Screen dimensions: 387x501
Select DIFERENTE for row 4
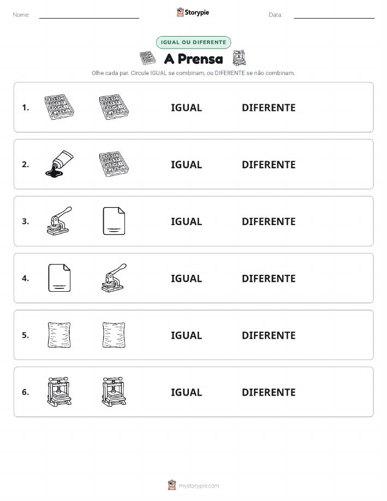pyautogui.click(x=269, y=278)
